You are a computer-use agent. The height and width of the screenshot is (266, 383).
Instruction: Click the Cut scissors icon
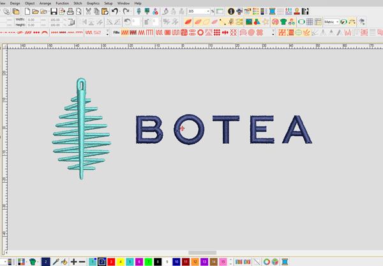pos(88,12)
